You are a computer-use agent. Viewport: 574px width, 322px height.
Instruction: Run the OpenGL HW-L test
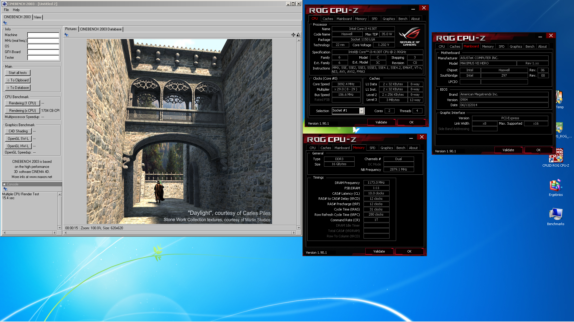click(x=18, y=146)
